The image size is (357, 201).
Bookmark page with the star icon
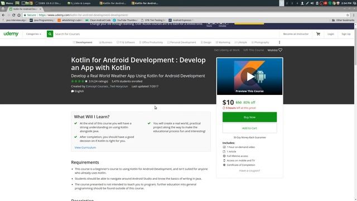click(348, 15)
